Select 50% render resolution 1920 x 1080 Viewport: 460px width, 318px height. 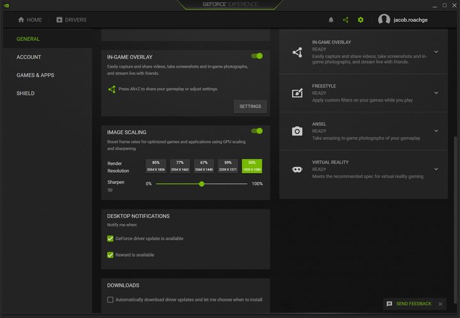pos(252,166)
